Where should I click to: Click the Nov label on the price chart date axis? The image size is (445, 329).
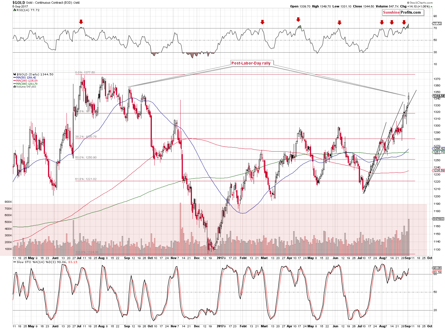[173, 258]
